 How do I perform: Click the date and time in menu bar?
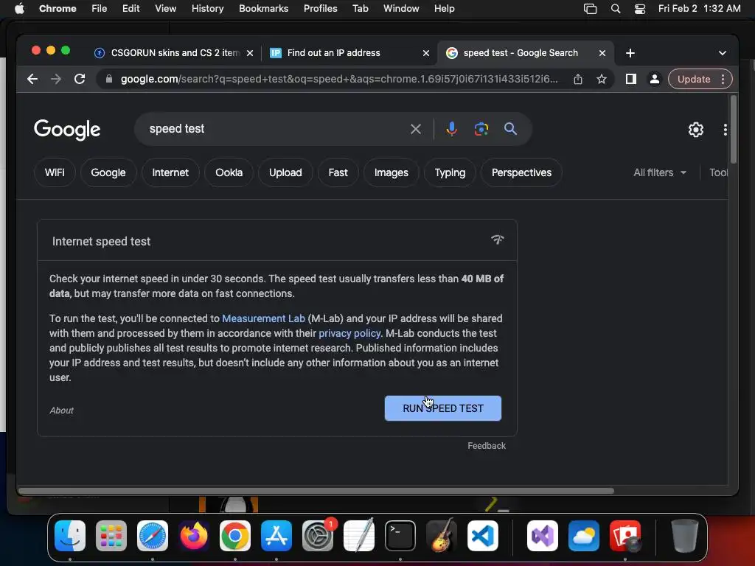pos(699,9)
